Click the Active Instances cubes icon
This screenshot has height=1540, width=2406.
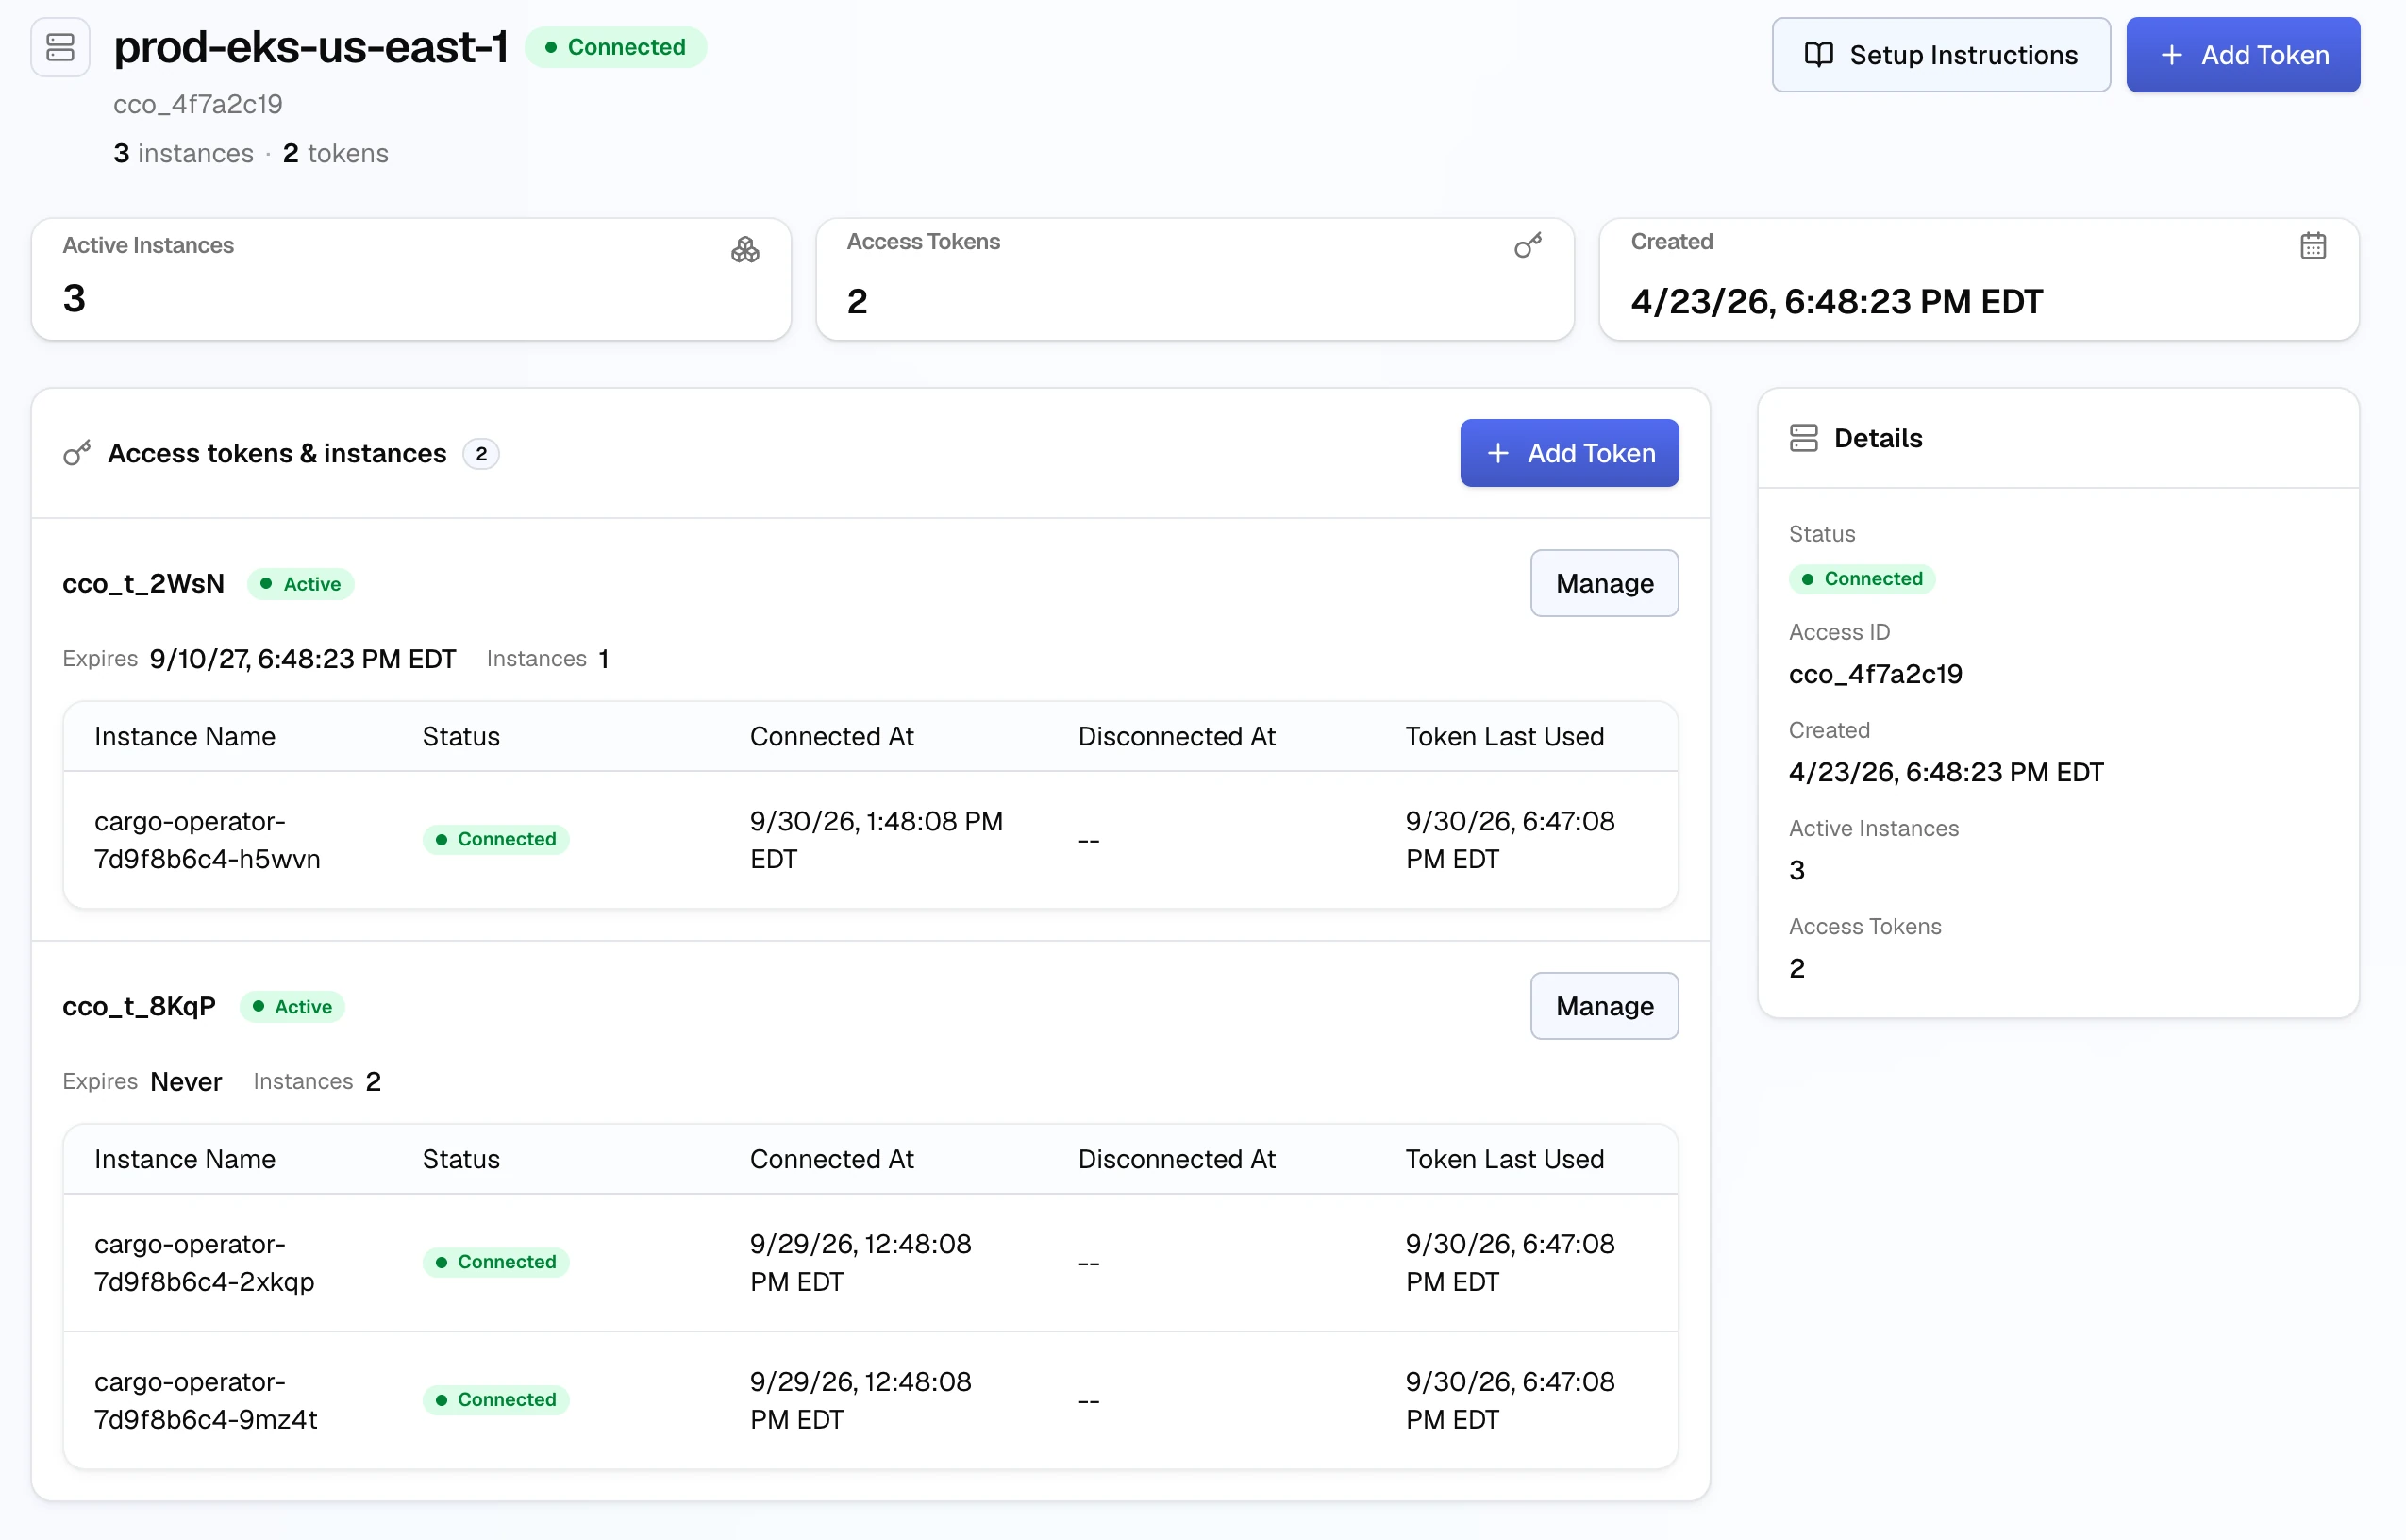tap(744, 249)
